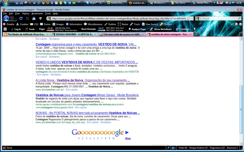Click the Mais next-page link

128,138
